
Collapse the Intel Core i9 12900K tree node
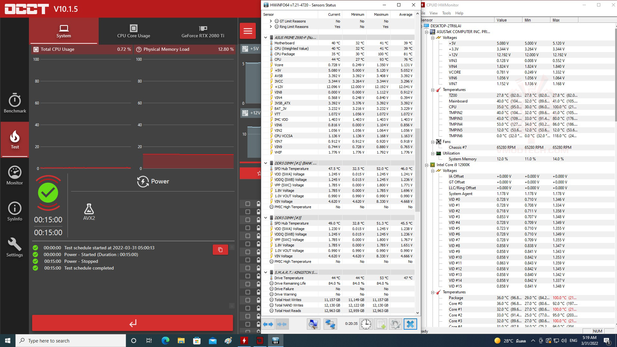[x=427, y=165]
